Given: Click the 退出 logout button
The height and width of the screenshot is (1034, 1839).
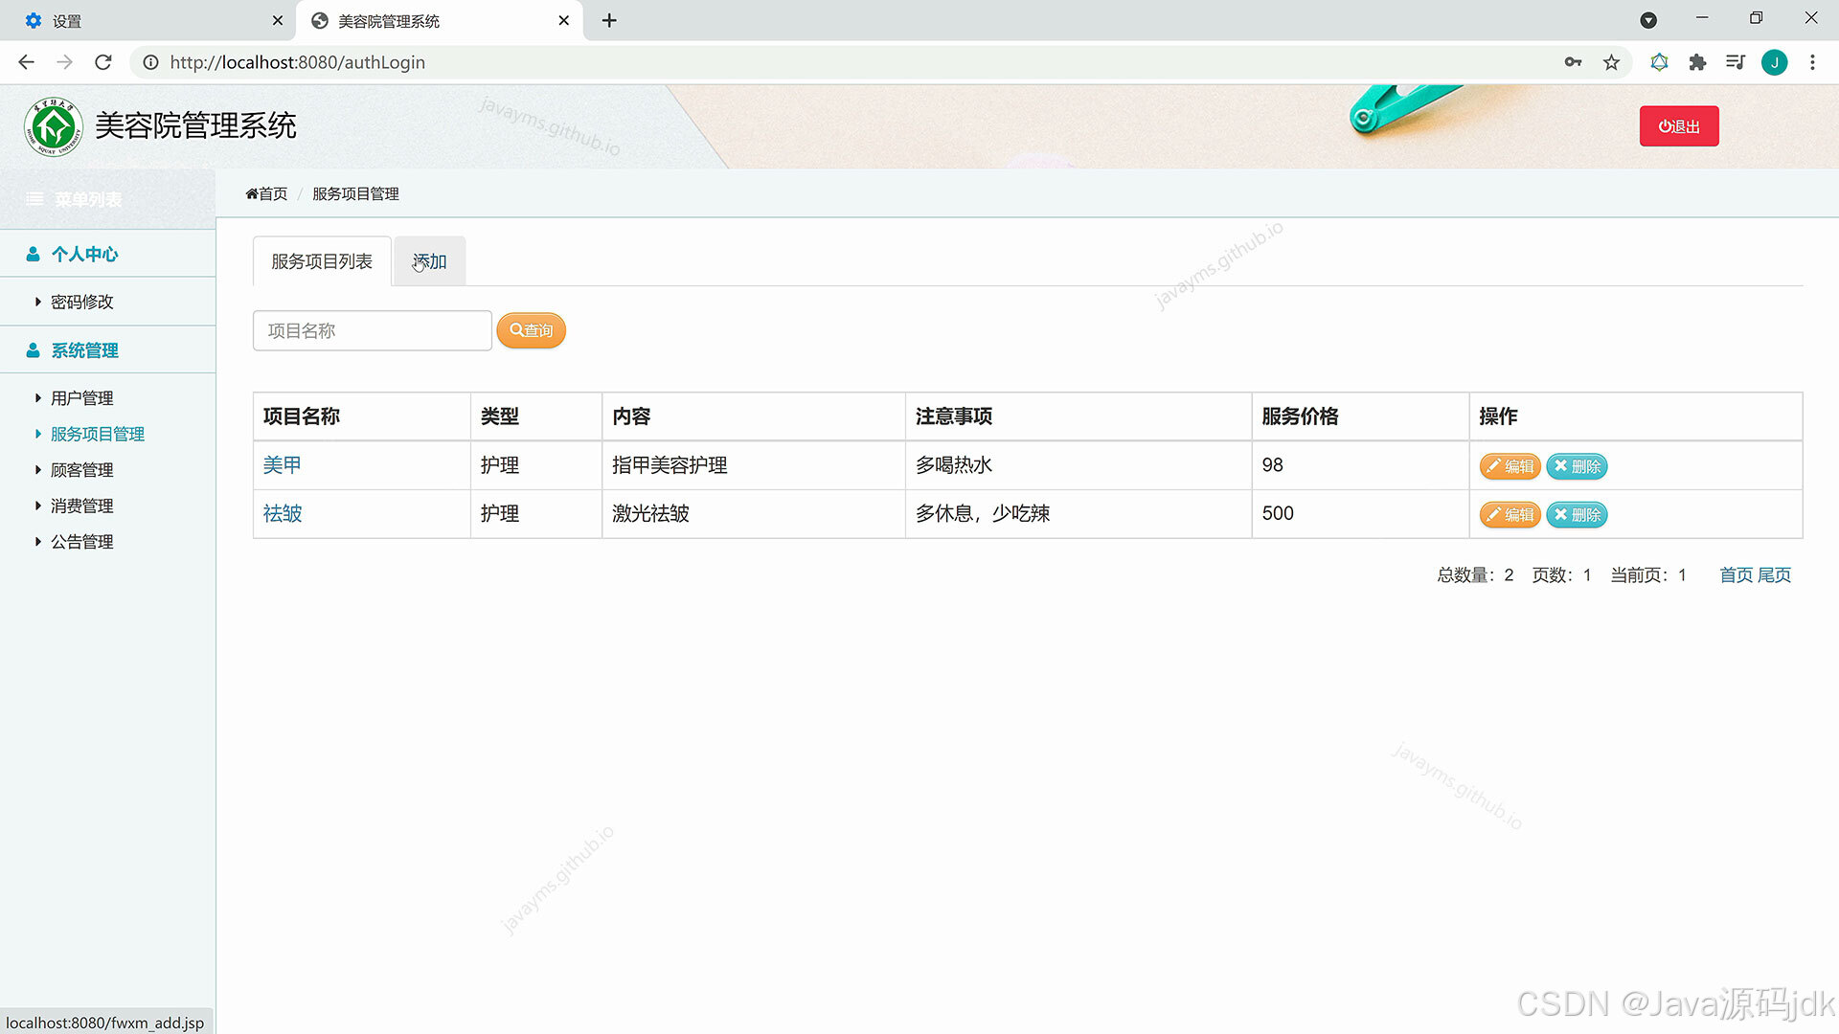Looking at the screenshot, I should point(1679,126).
